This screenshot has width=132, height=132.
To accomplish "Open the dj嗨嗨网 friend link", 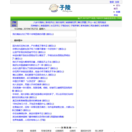I will click(x=59, y=131).
